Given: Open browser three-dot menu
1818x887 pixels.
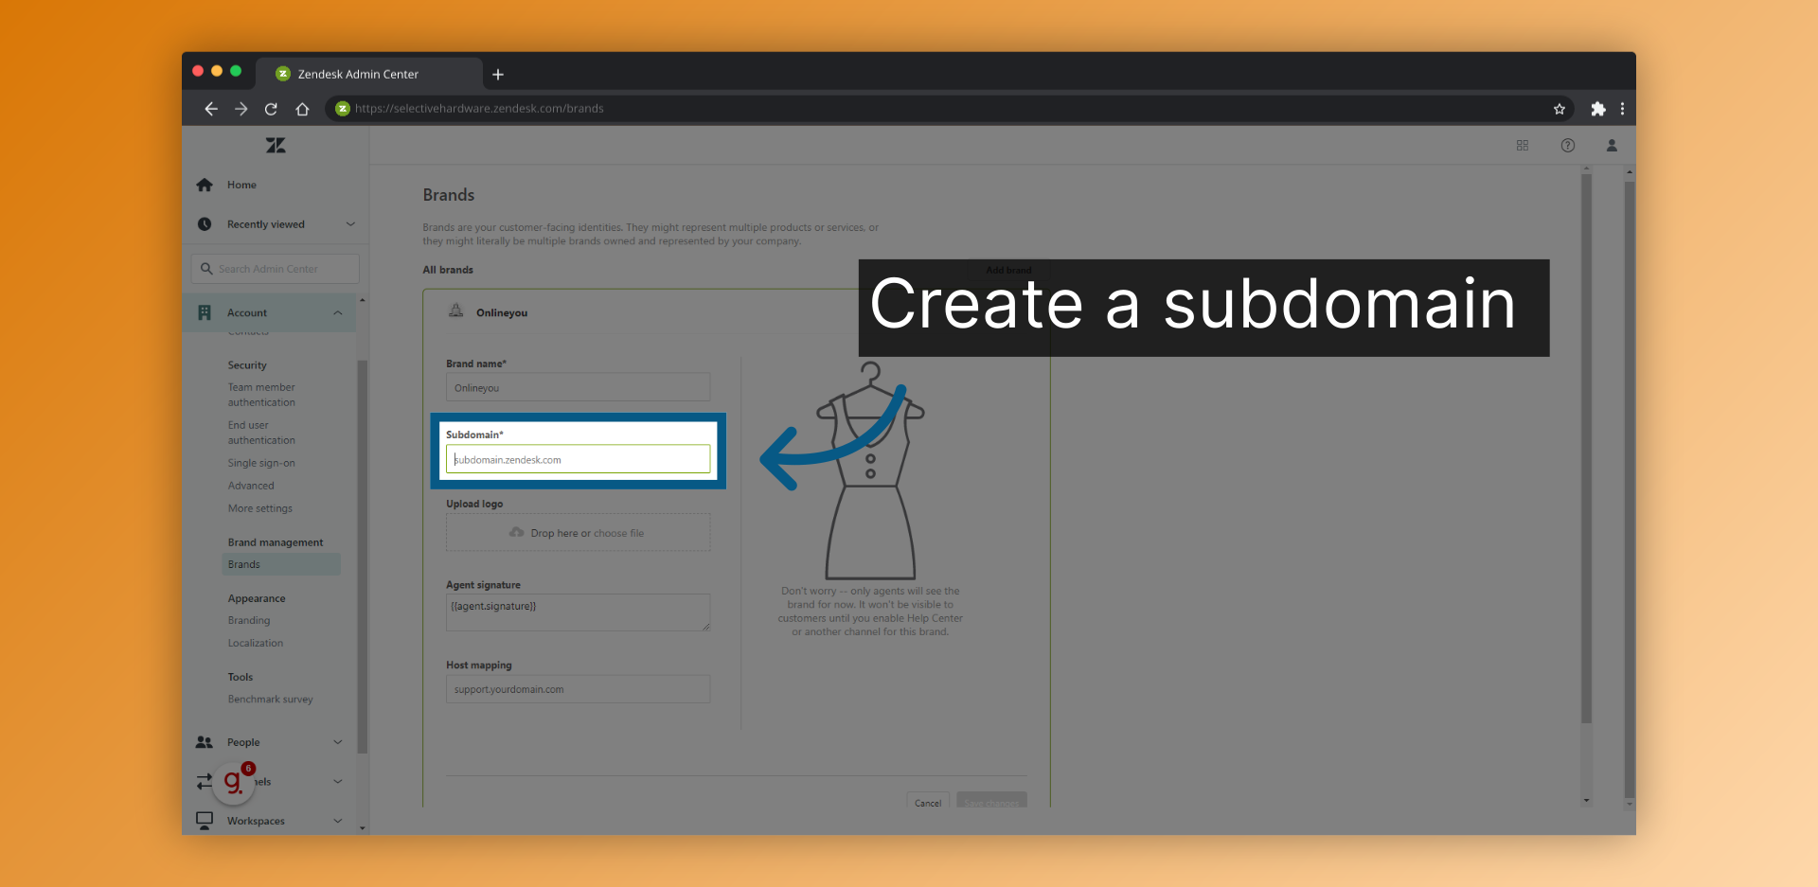Looking at the screenshot, I should 1623,109.
